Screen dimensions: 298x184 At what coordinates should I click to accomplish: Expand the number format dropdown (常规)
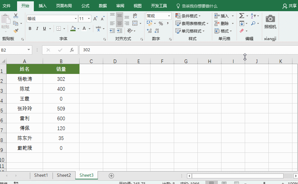click(169, 16)
